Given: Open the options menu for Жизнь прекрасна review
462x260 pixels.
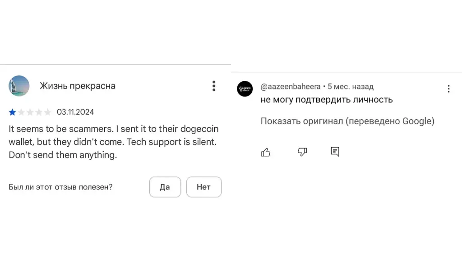Looking at the screenshot, I should [214, 86].
